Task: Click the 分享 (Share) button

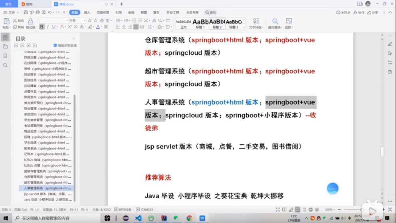Action: (x=373, y=12)
